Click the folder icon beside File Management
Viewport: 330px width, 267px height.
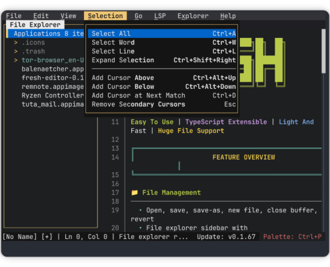[x=135, y=192]
